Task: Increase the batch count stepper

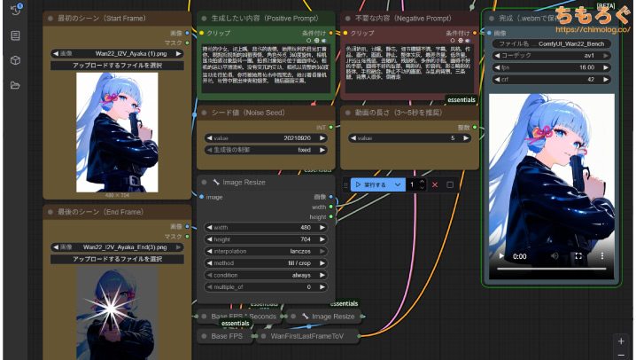Action: (423, 182)
